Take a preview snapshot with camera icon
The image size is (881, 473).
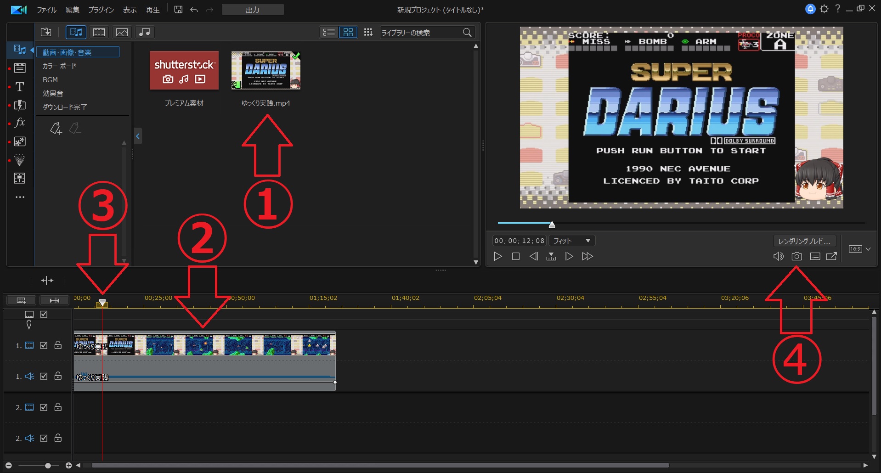coord(797,256)
